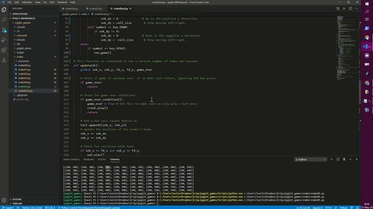Open the Explorer view in activity bar
The width and height of the screenshot is (373, 209).
click(x=4, y=10)
